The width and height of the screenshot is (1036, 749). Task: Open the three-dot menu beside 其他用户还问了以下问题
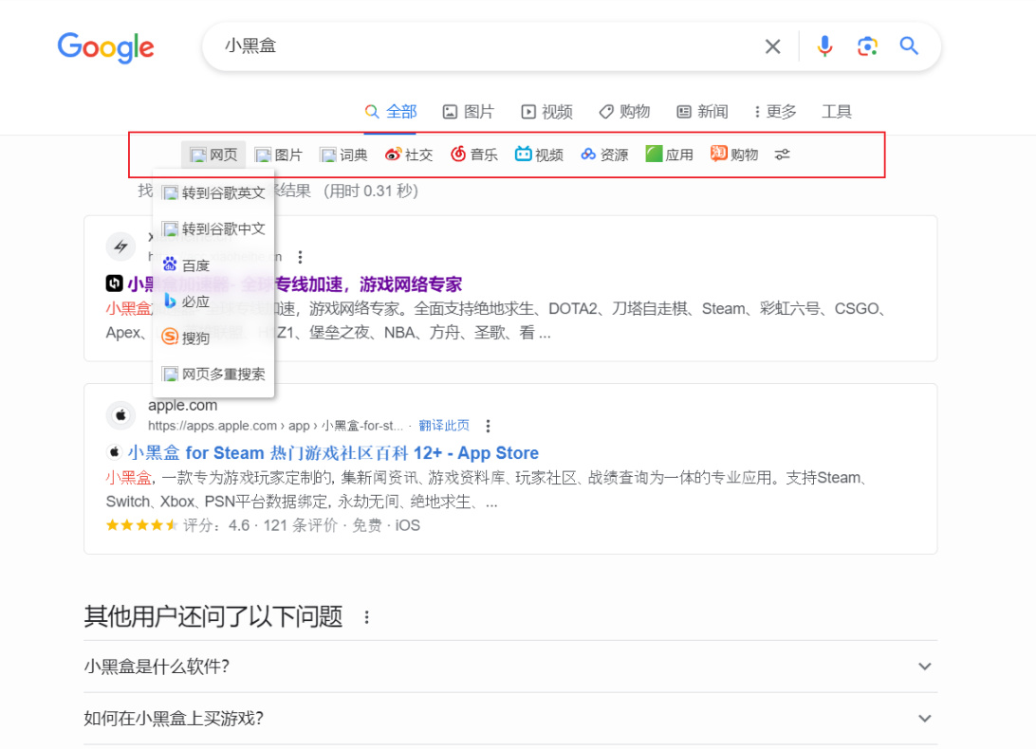(x=367, y=617)
